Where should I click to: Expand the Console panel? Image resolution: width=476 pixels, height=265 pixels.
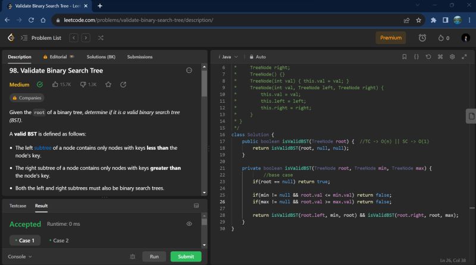(20, 257)
